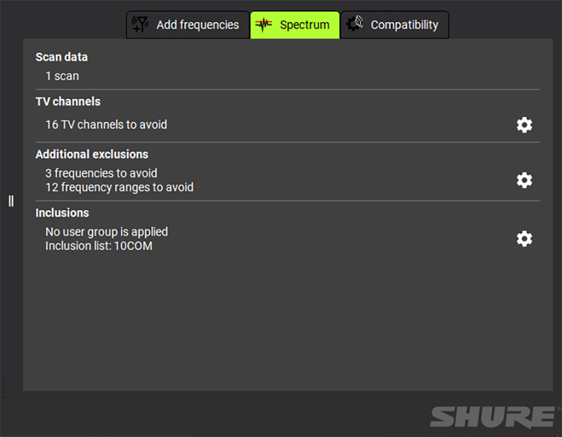Click 'Inclusion list: 10COM' text
Image resolution: width=562 pixels, height=437 pixels.
(x=98, y=246)
